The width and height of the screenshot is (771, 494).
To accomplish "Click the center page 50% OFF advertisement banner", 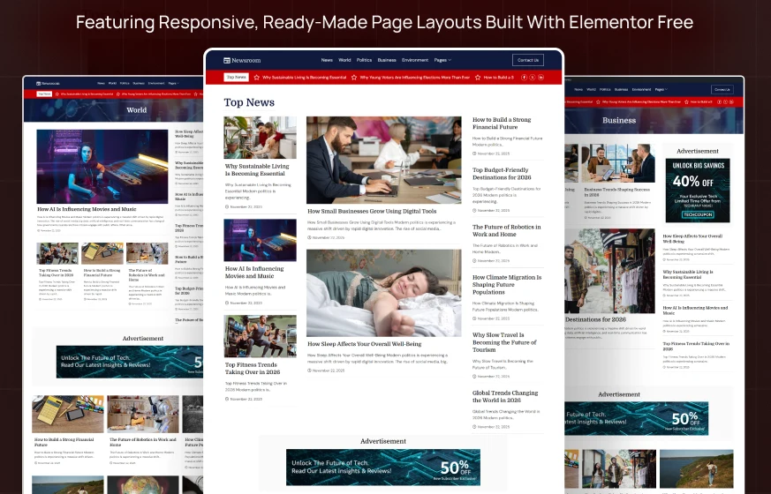I will (383, 468).
